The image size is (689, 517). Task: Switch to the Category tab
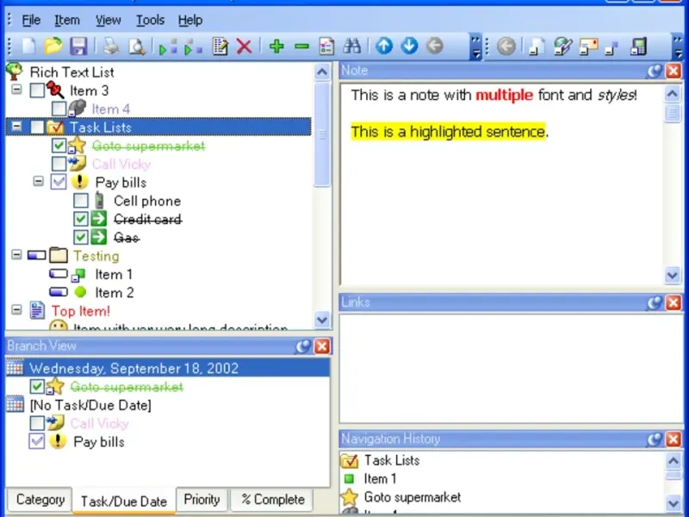click(40, 500)
